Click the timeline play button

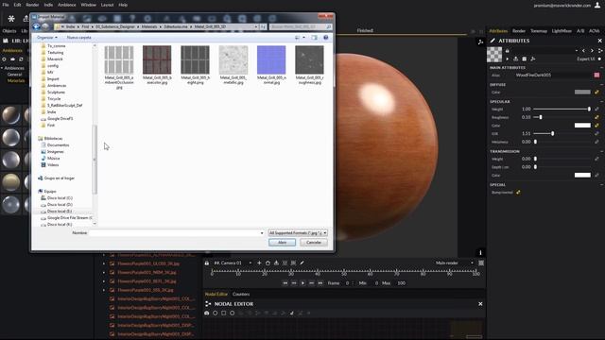pyautogui.click(x=302, y=283)
